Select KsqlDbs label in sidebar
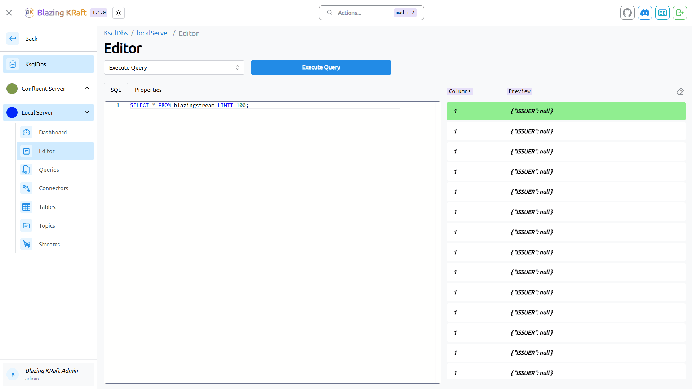This screenshot has height=389, width=692. 36,64
